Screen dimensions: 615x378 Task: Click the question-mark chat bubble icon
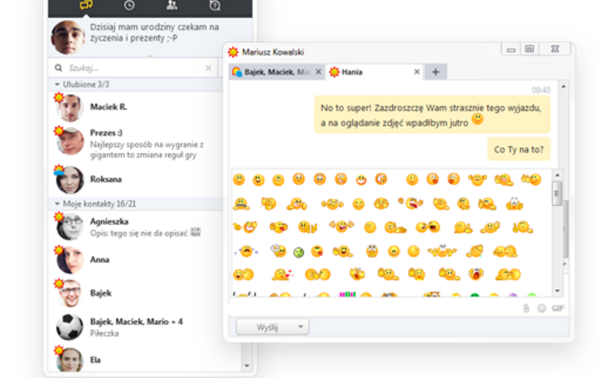(214, 5)
